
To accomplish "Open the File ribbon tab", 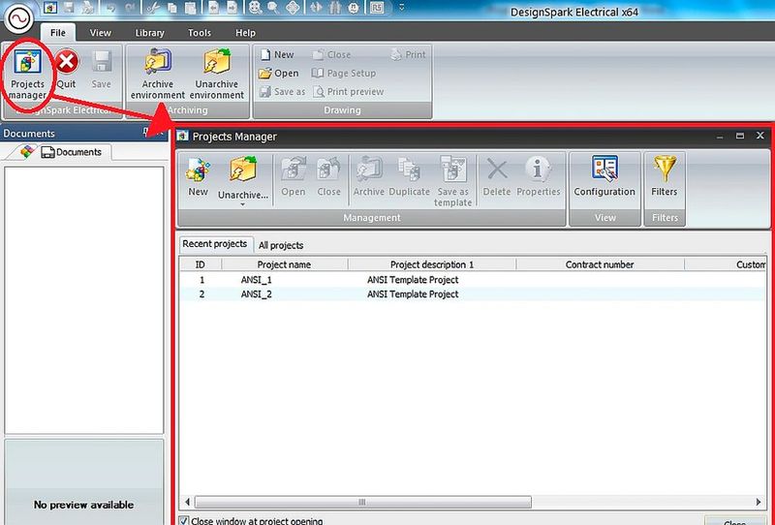I will (x=58, y=33).
